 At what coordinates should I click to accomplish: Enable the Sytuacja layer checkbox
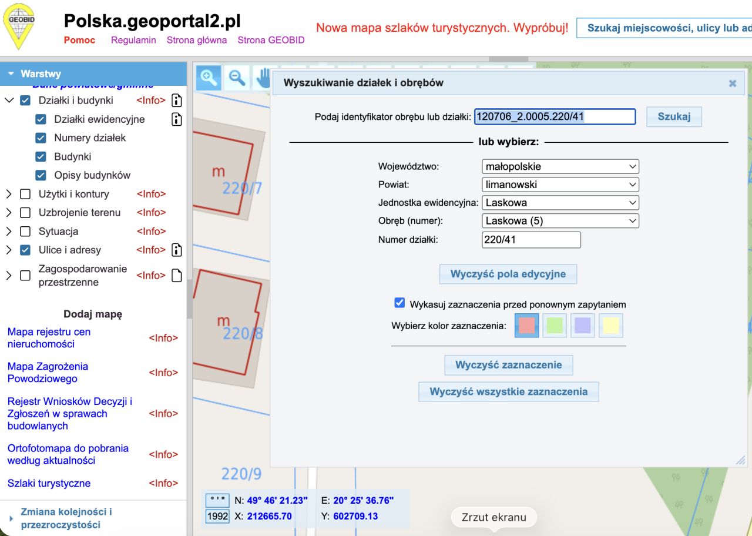pos(25,232)
